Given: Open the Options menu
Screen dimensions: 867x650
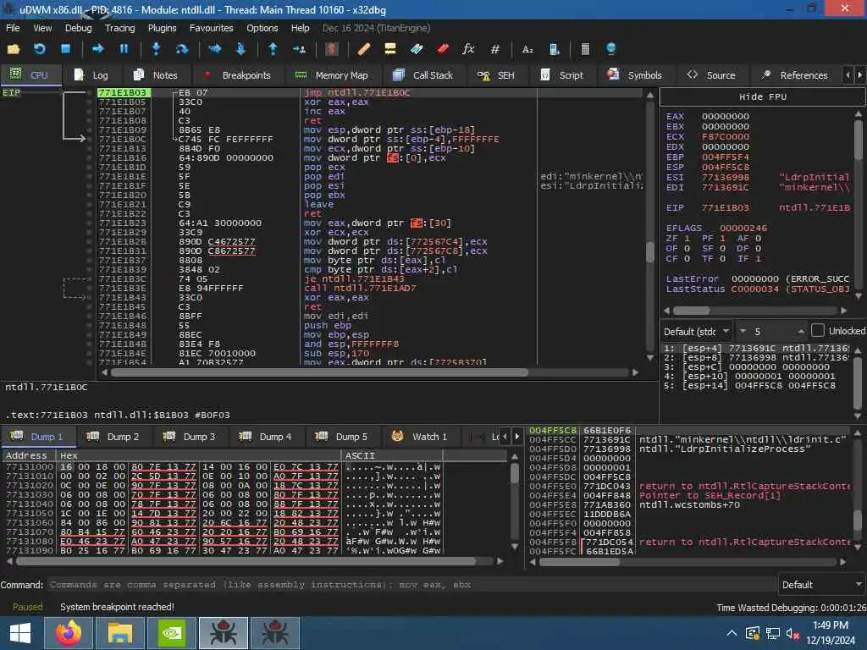Looking at the screenshot, I should [x=262, y=28].
